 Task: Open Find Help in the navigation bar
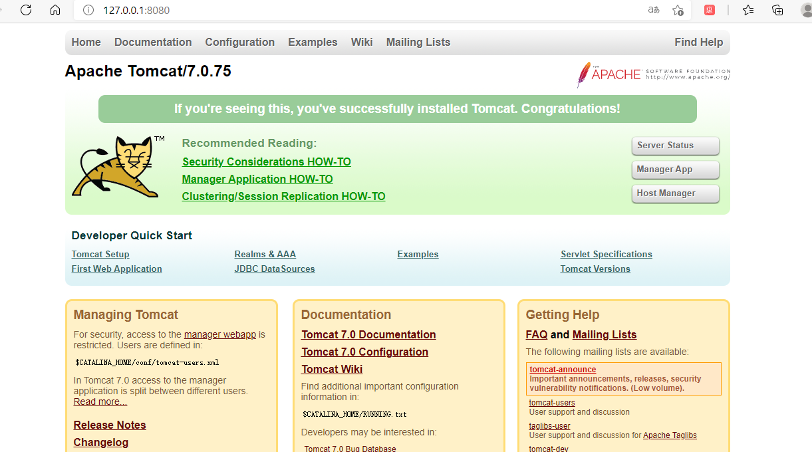pos(698,42)
